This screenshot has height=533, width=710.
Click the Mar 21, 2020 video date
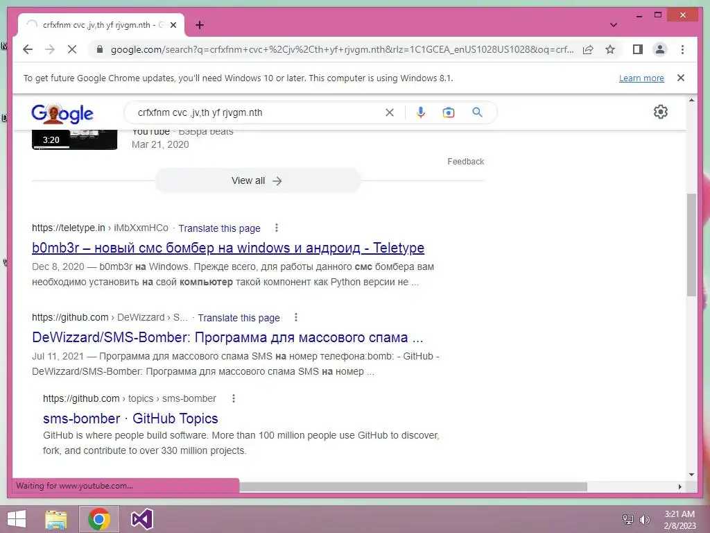point(160,144)
